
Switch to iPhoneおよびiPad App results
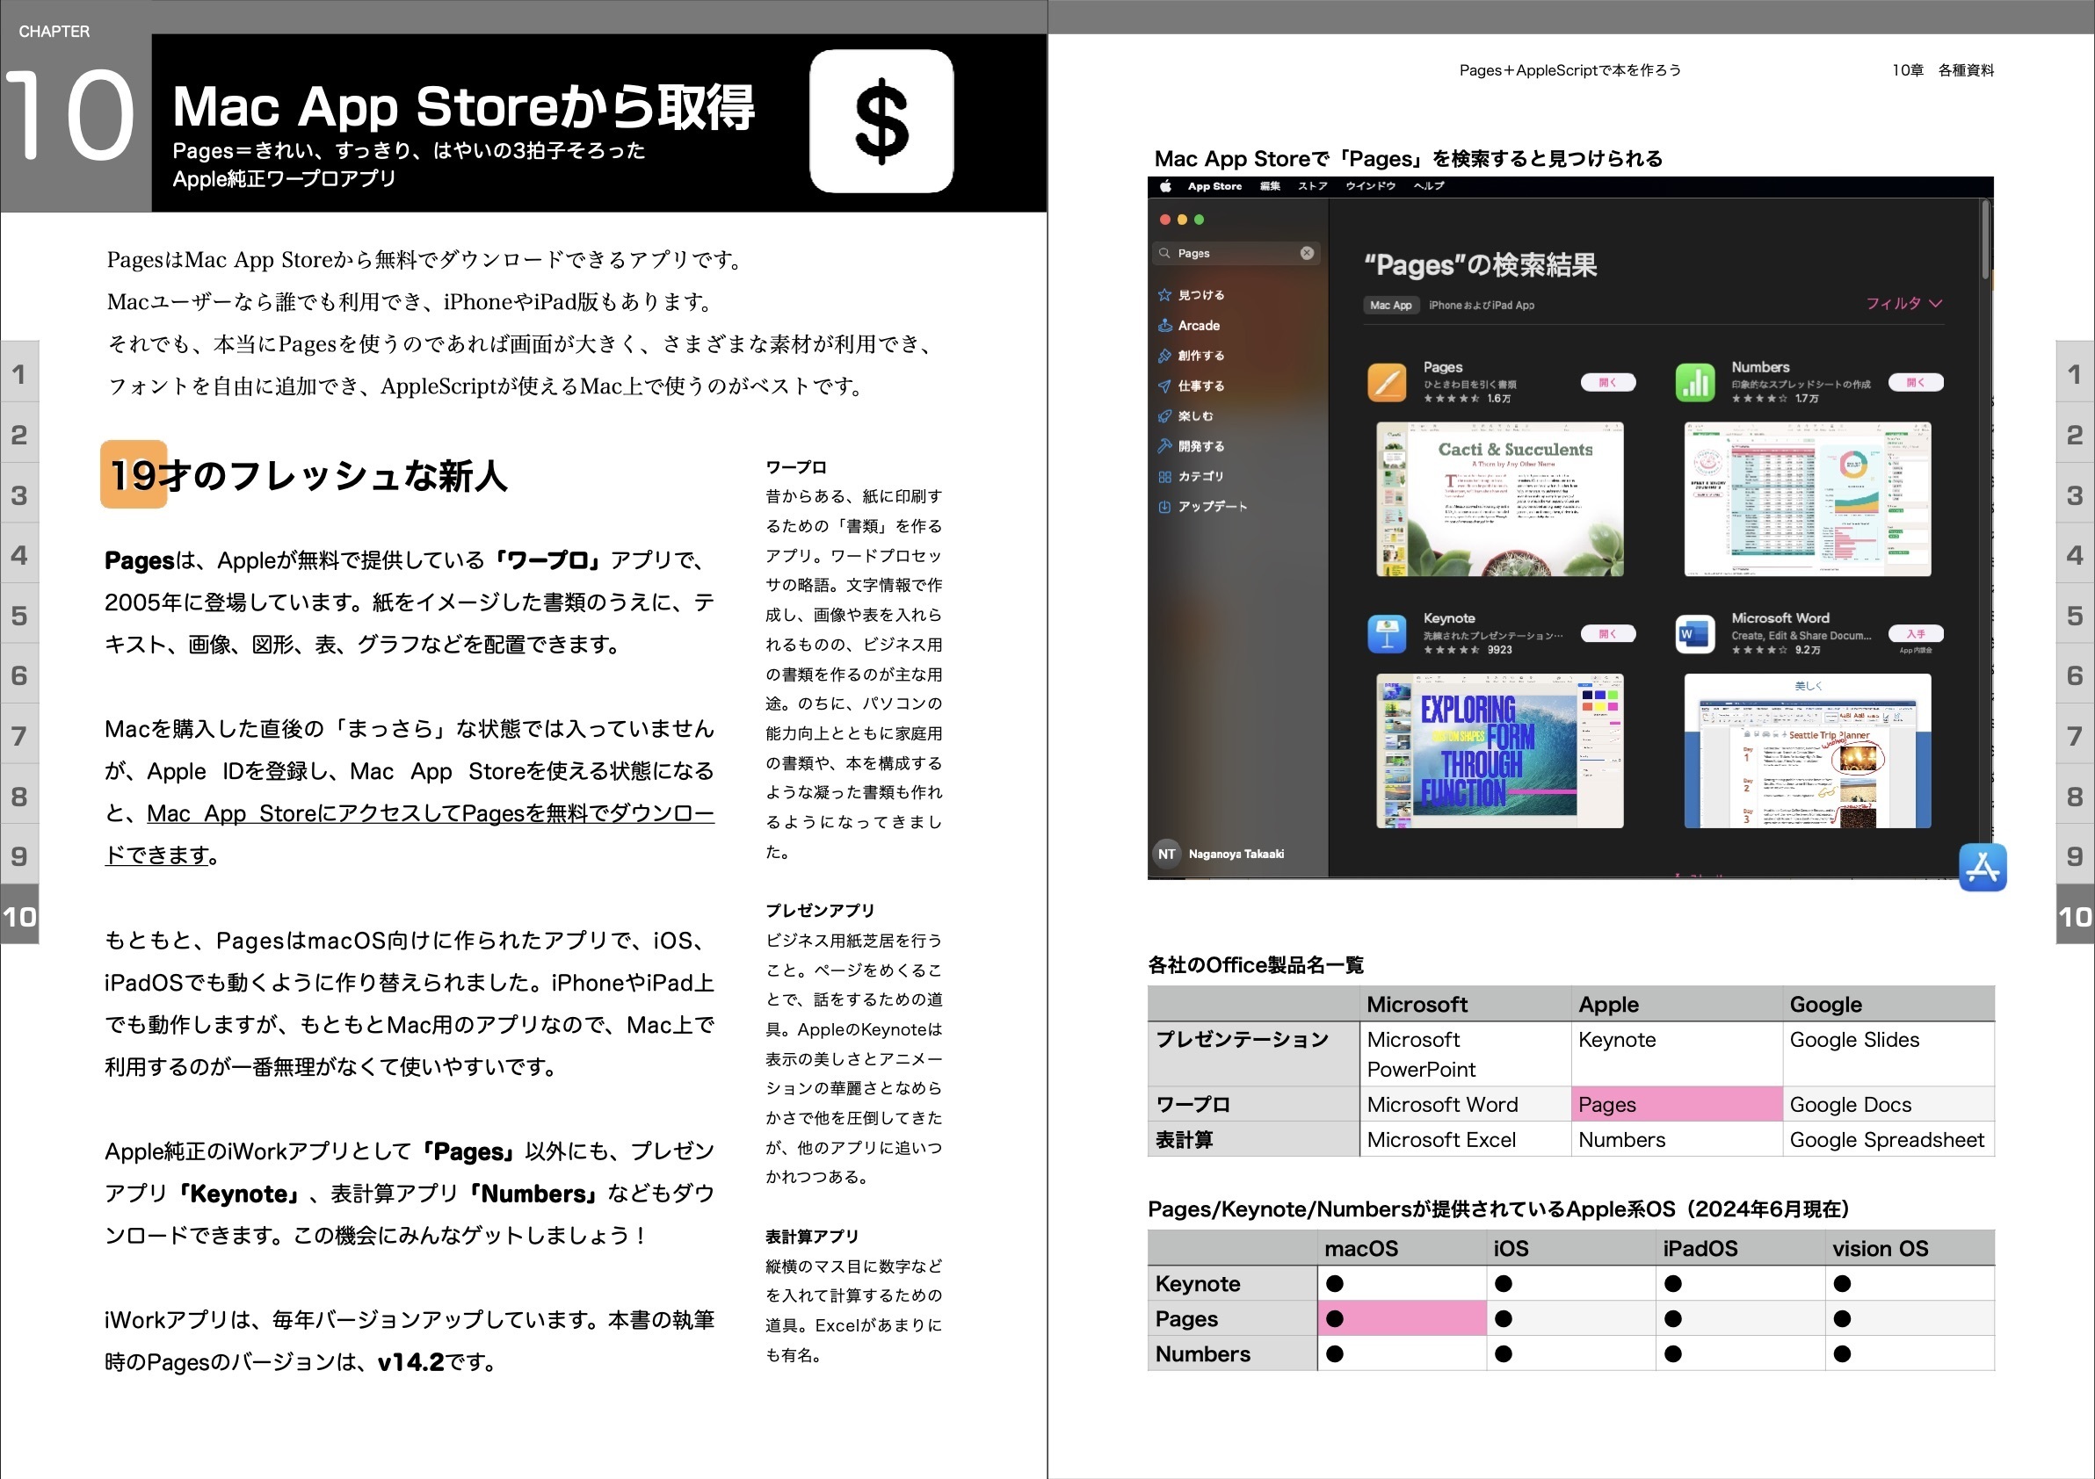pyautogui.click(x=1481, y=305)
